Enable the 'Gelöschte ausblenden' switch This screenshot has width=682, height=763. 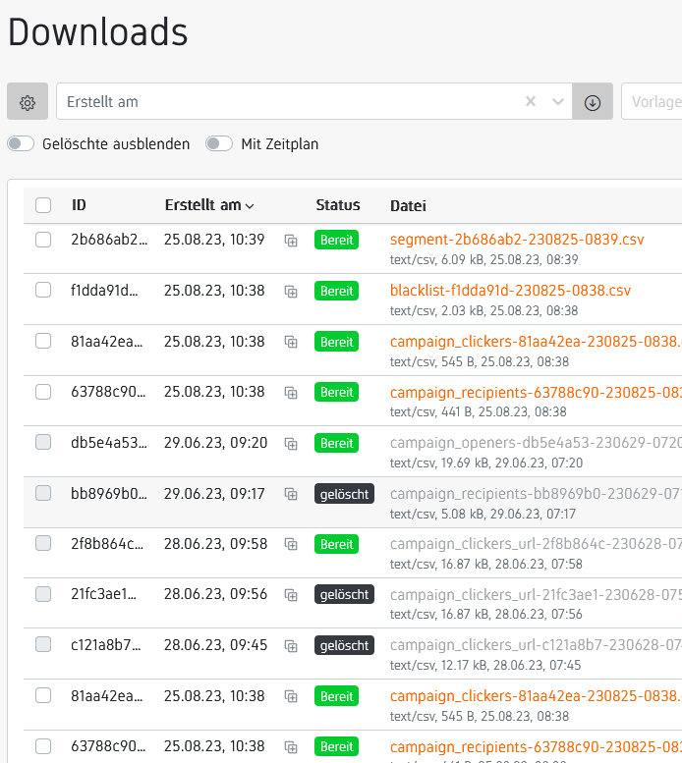click(21, 144)
